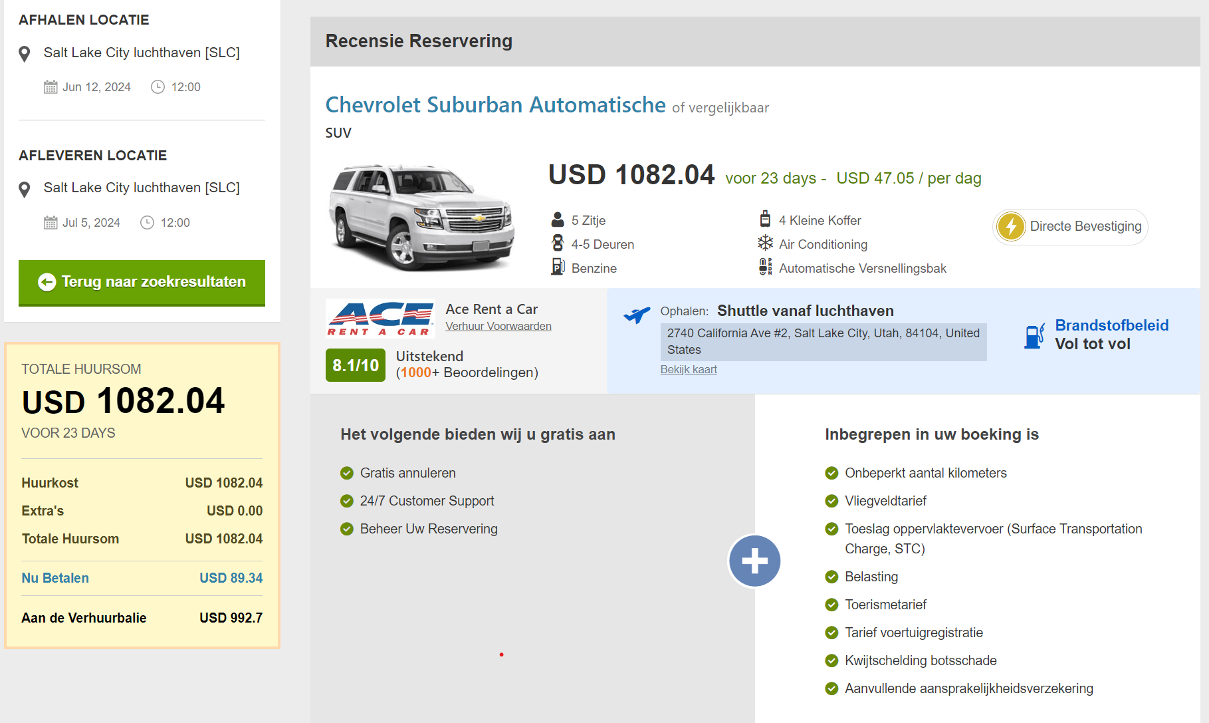Click the Brandstofbeleid heading
This screenshot has height=723, width=1209.
point(1111,325)
